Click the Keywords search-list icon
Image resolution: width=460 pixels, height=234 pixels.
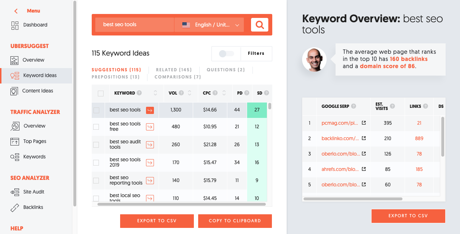tap(15, 157)
